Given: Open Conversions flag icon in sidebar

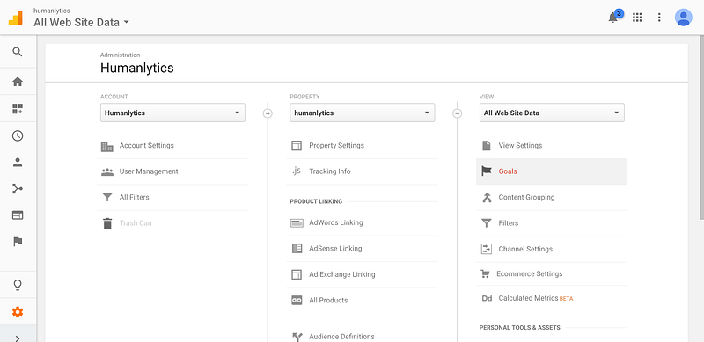Looking at the screenshot, I should pos(18,242).
